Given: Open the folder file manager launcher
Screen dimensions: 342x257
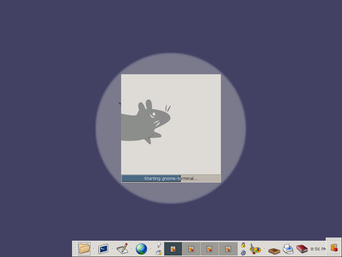Looking at the screenshot, I should point(84,249).
